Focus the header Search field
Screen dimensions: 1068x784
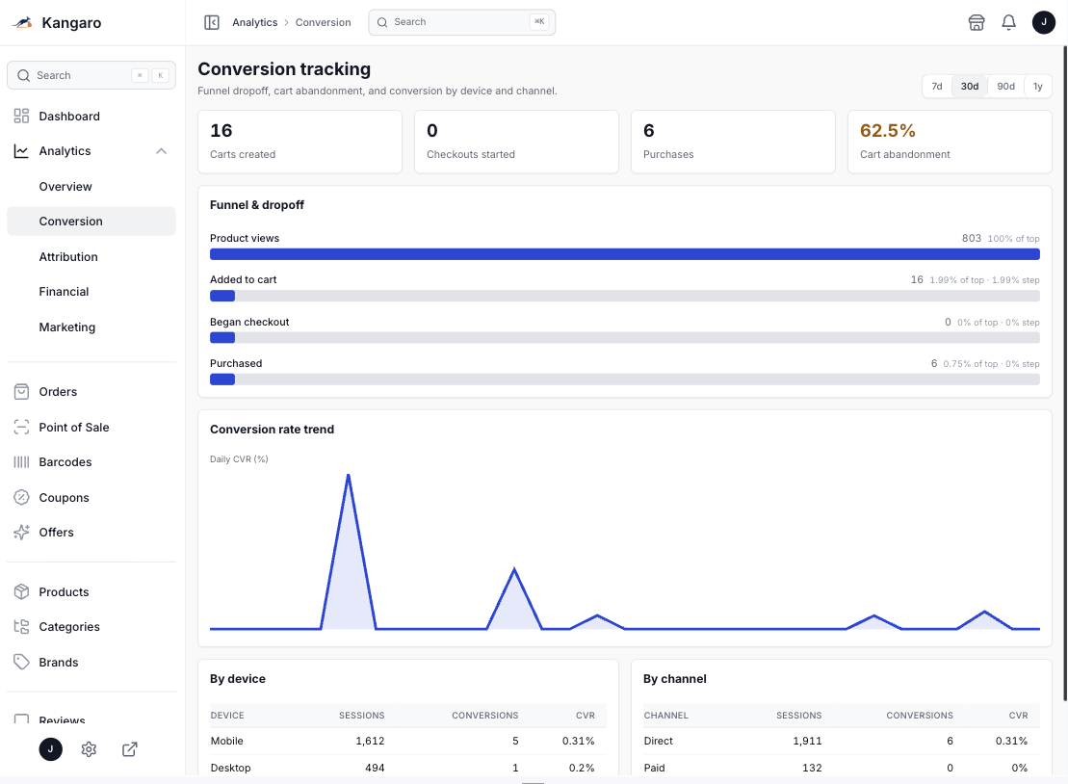(x=462, y=22)
